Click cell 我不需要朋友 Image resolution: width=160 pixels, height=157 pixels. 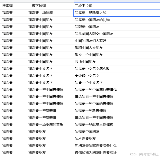point(117,139)
